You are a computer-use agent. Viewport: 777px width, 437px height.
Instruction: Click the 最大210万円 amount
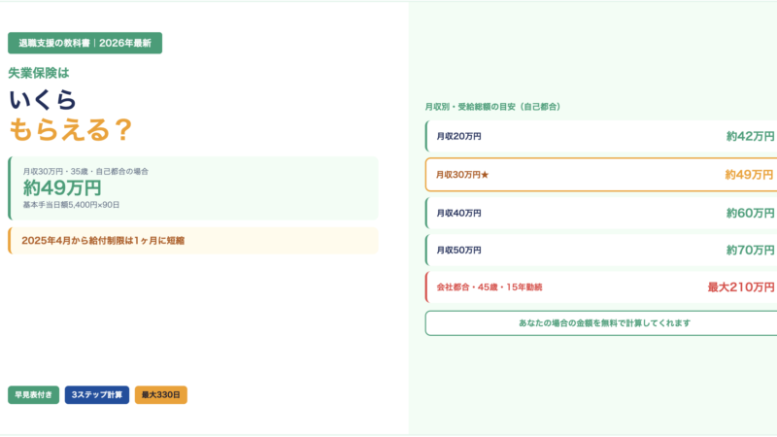(741, 287)
